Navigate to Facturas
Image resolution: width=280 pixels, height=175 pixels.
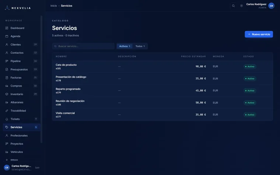(x=21, y=78)
